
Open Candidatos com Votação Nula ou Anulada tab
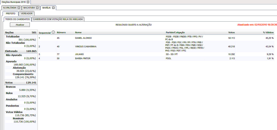[58, 19]
